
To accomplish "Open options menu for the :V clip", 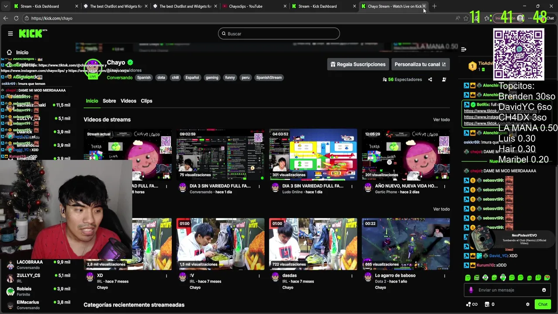I will [259, 276].
